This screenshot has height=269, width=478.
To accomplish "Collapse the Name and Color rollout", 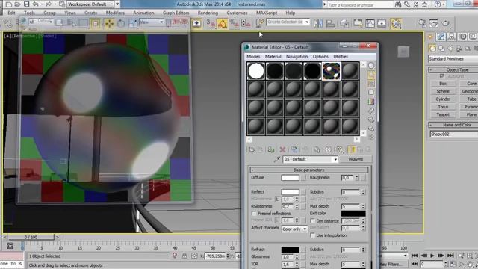I will click(x=453, y=125).
